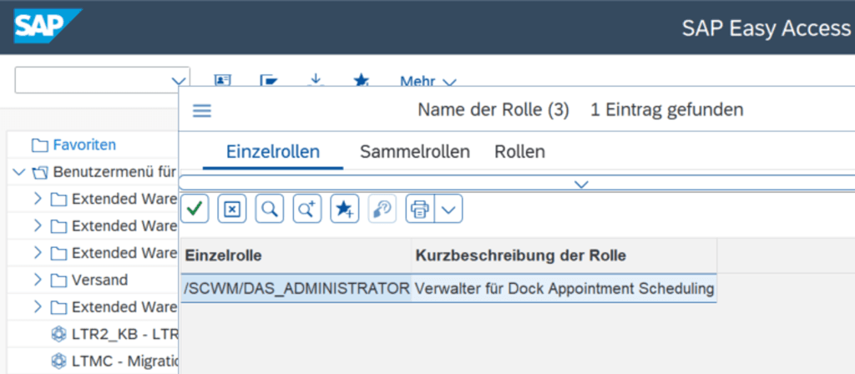
Task: Click the LTMC cube icon
Action: 58,361
